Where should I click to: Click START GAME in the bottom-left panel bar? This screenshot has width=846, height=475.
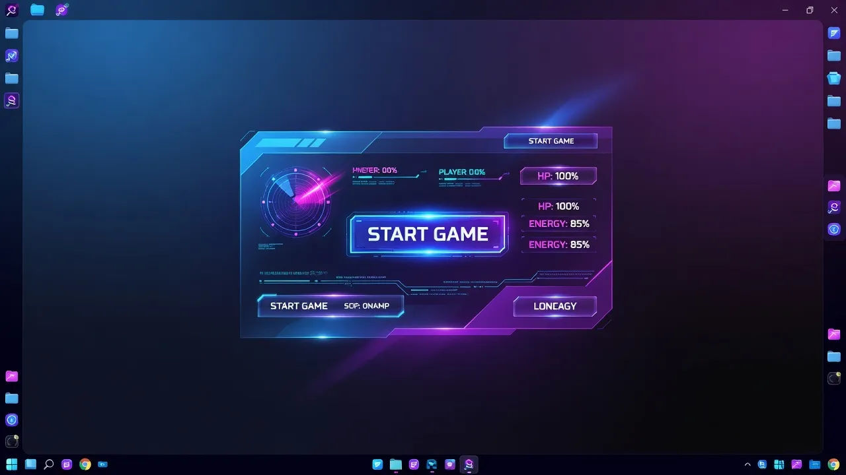tap(299, 306)
